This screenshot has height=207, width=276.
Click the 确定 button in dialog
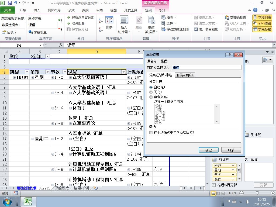click(208, 150)
